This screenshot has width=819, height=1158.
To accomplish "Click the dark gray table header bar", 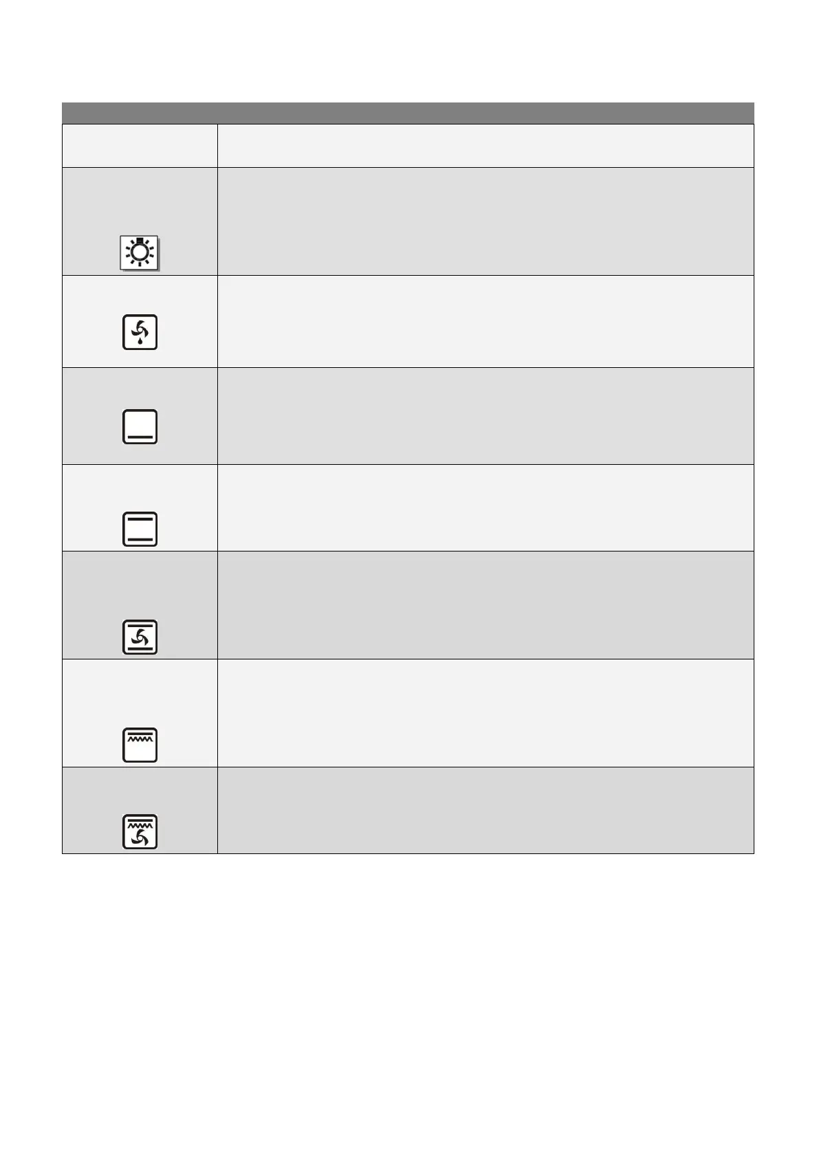I will coord(408,113).
